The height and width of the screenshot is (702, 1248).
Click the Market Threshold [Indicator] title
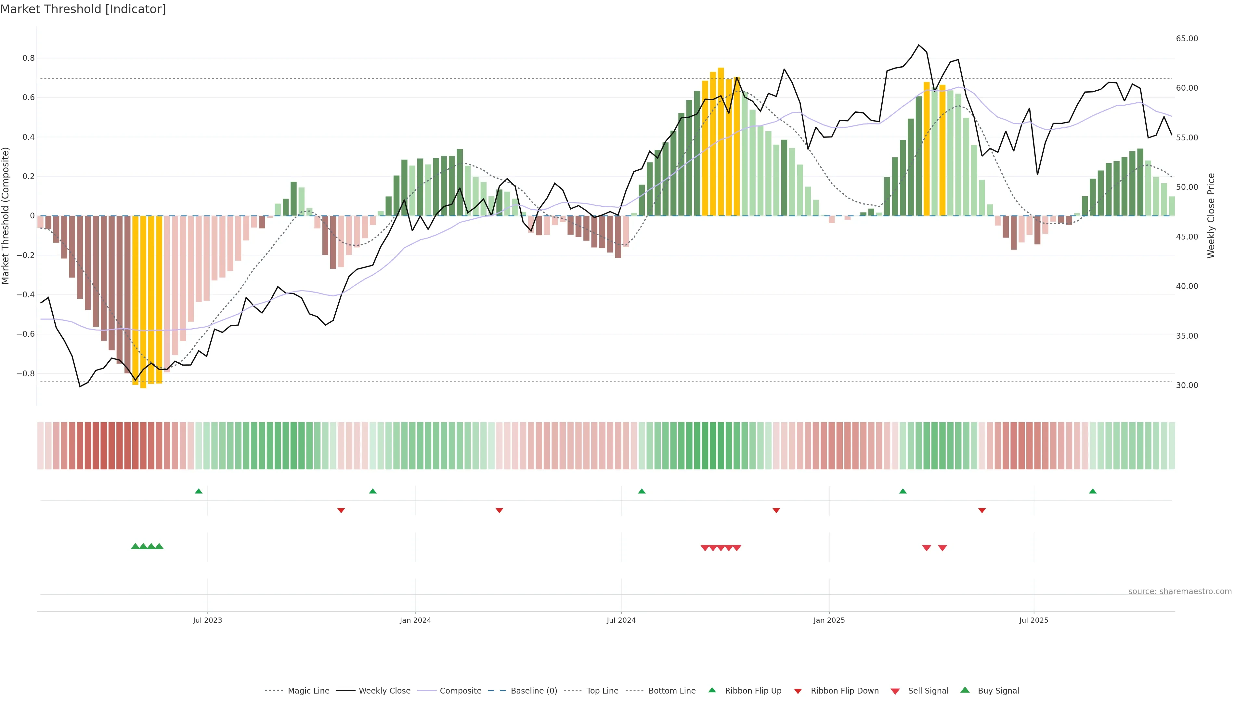(83, 9)
